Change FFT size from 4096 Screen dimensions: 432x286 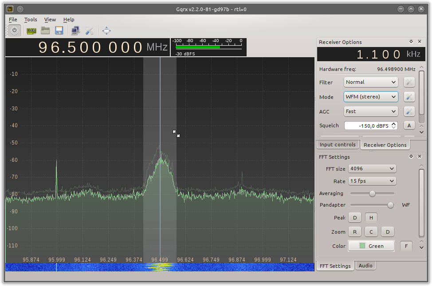[372, 168]
